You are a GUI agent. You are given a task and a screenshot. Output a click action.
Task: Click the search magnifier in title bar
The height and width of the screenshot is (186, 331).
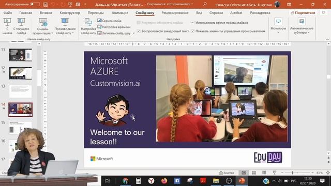pos(205,4)
